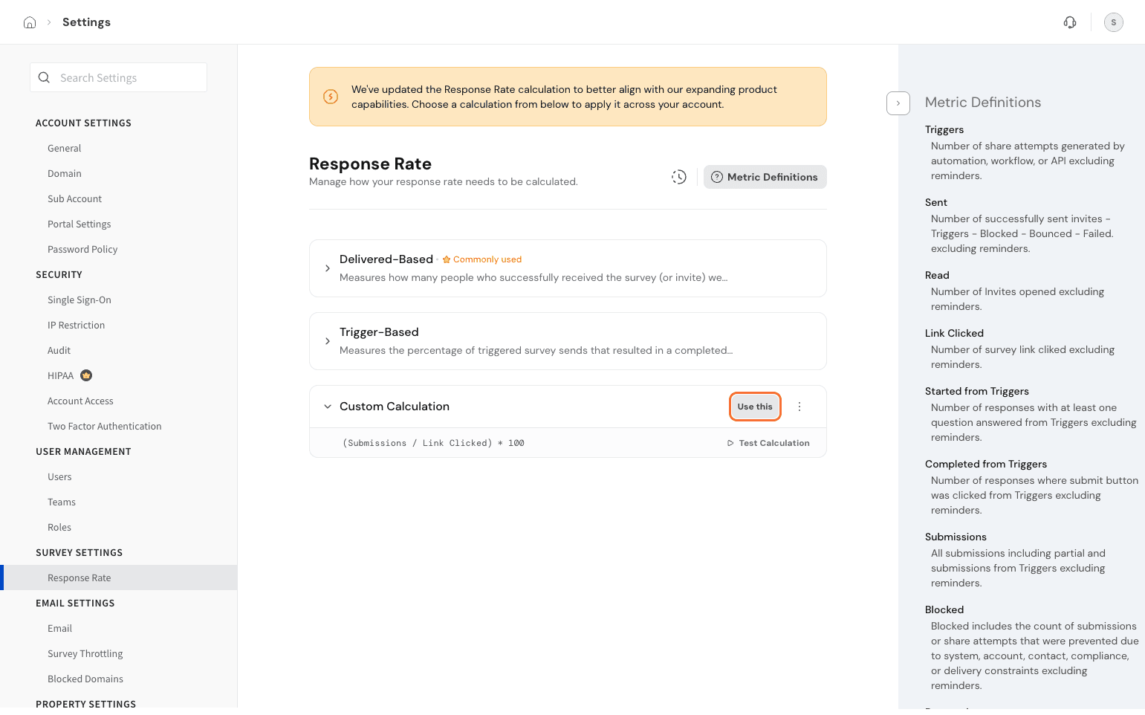Screen dimensions: 1145x715
Task: Select Two Factor Authentication in sidebar
Action: pyautogui.click(x=105, y=427)
